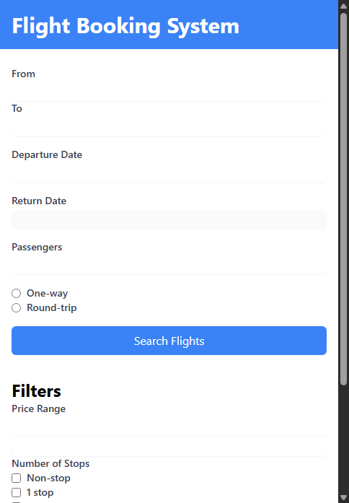Focus the To destination field
Screen dimensions: 349x503
coord(169,128)
